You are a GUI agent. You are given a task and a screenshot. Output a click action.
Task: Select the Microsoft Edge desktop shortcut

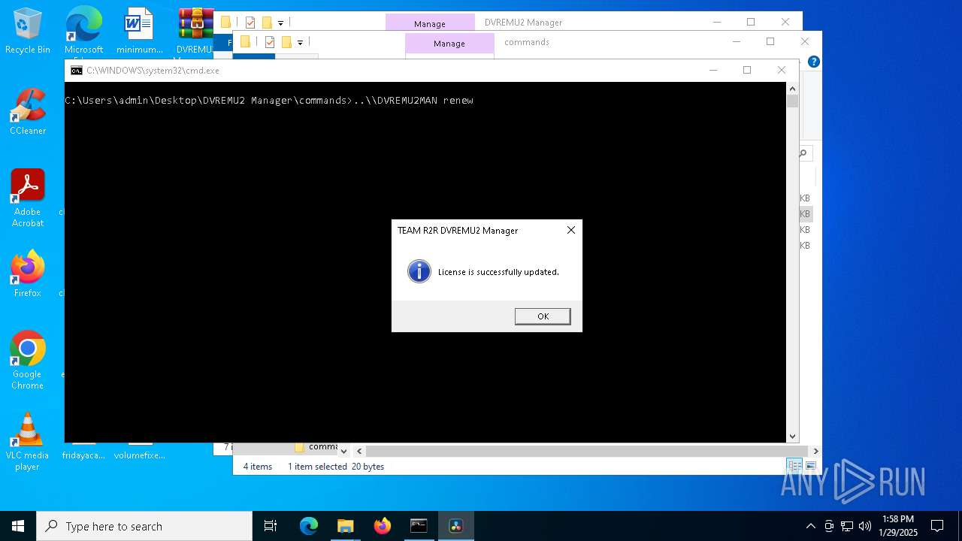(x=83, y=31)
